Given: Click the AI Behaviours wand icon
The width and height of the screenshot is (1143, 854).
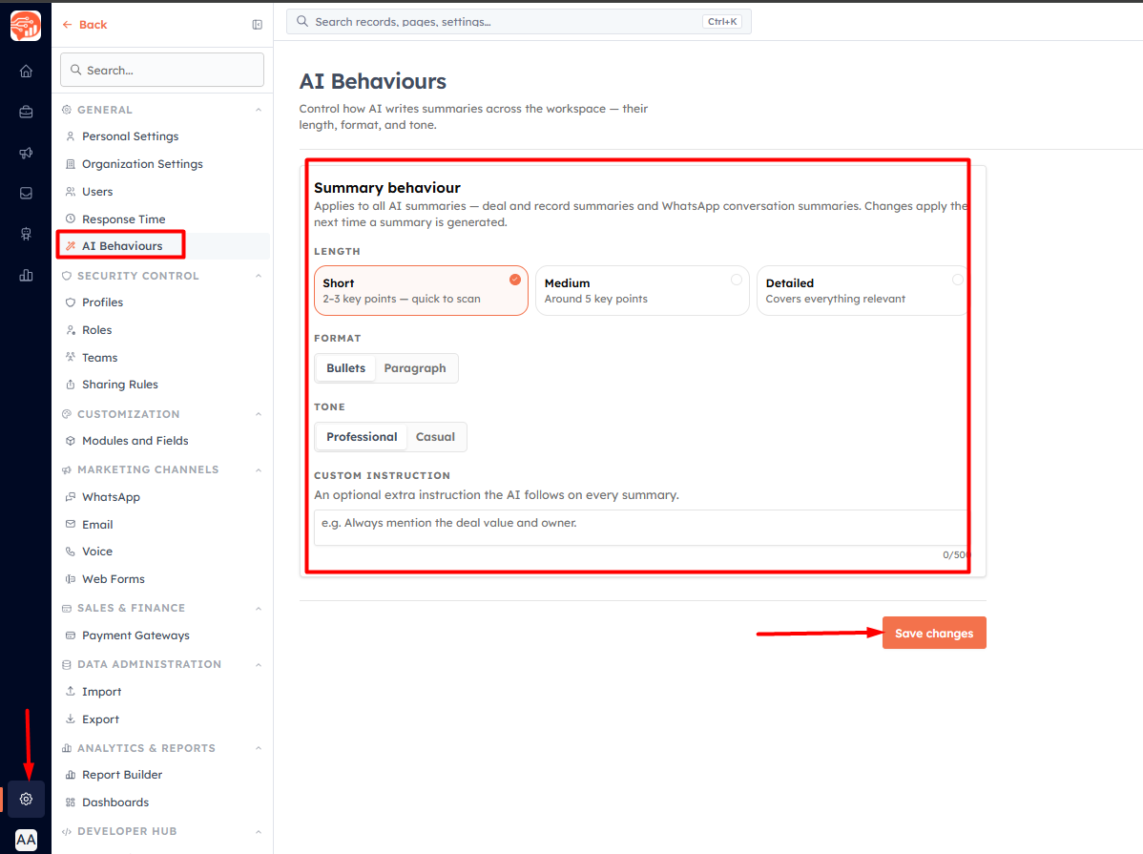Looking at the screenshot, I should [x=71, y=246].
